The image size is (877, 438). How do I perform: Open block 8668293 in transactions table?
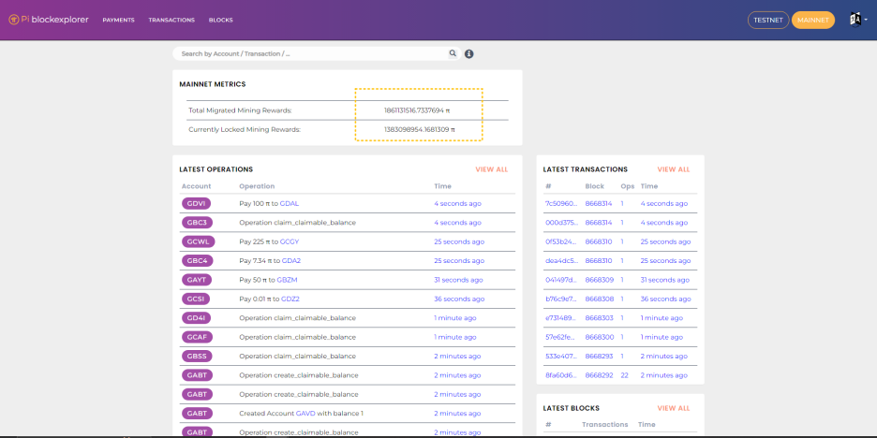(x=599, y=356)
